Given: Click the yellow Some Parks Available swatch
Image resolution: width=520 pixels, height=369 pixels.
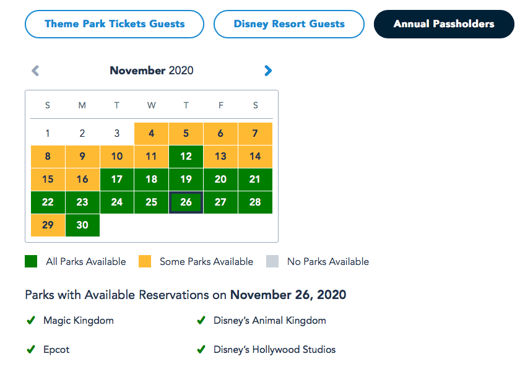Looking at the screenshot, I should pyautogui.click(x=145, y=261).
